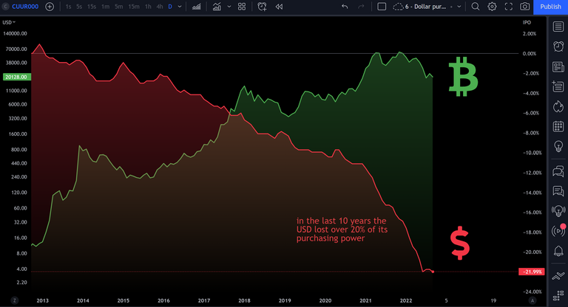This screenshot has height=307, width=568.
Task: Open ideas stream broadcasting lightbulb icon
Action: pos(558,210)
